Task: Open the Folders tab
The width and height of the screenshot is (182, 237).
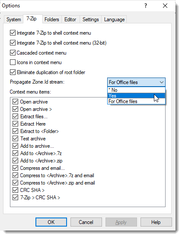Action: coord(52,19)
